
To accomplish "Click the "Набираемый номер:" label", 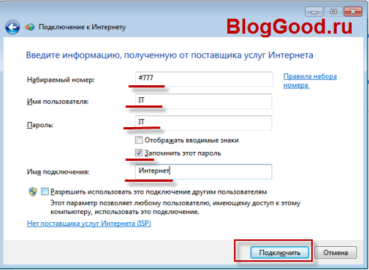I will click(61, 80).
